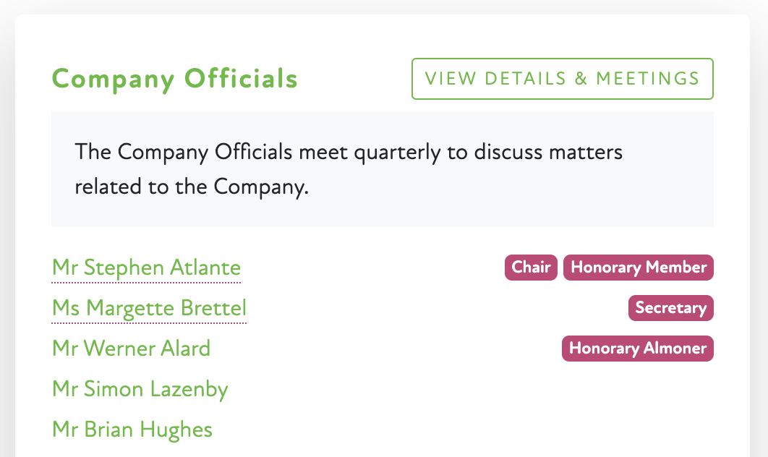The width and height of the screenshot is (768, 457).
Task: Click the word 'quarterly' in the description
Action: 392,153
